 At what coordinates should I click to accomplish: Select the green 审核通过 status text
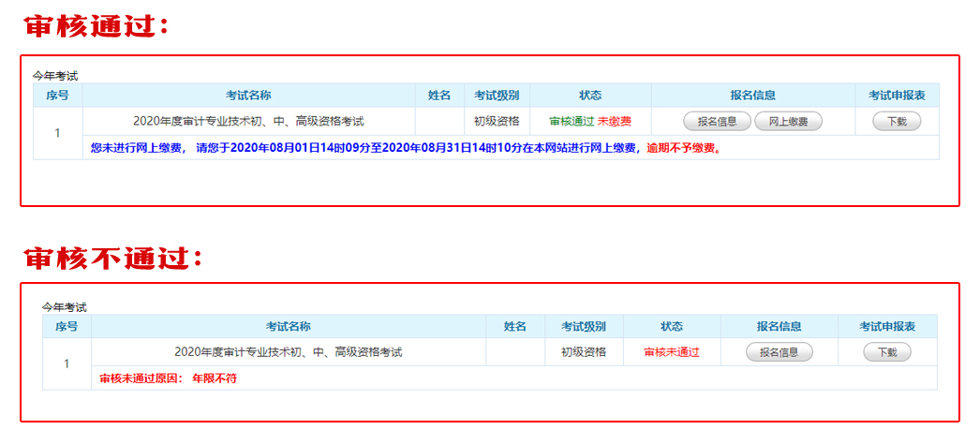(571, 122)
